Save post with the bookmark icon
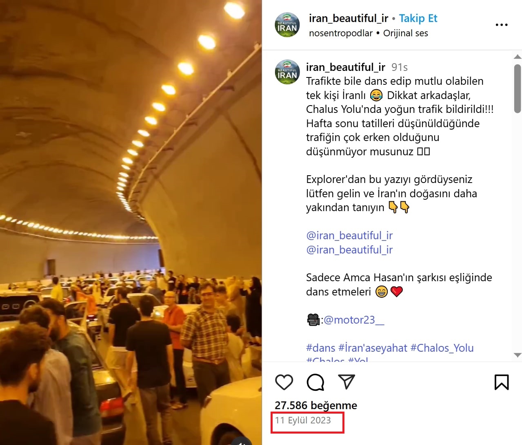The height and width of the screenshot is (445, 522). click(x=502, y=382)
